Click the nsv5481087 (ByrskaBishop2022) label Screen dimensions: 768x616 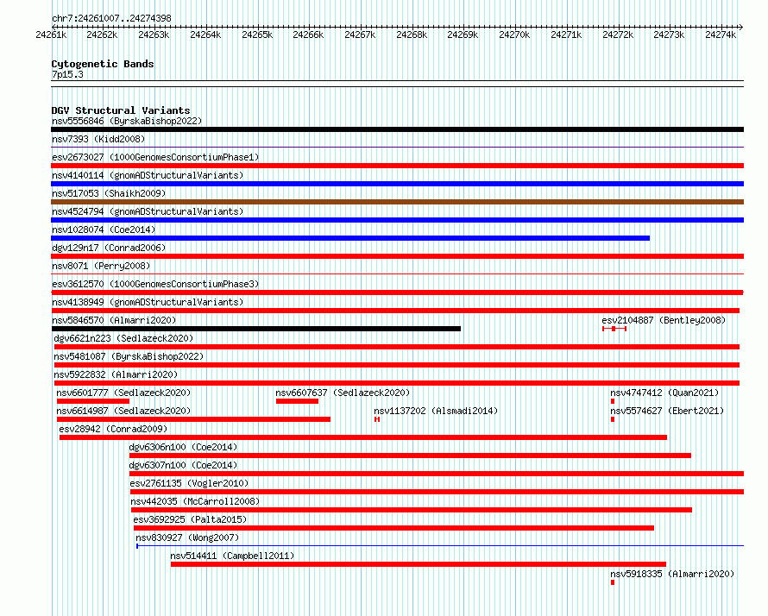(x=129, y=356)
